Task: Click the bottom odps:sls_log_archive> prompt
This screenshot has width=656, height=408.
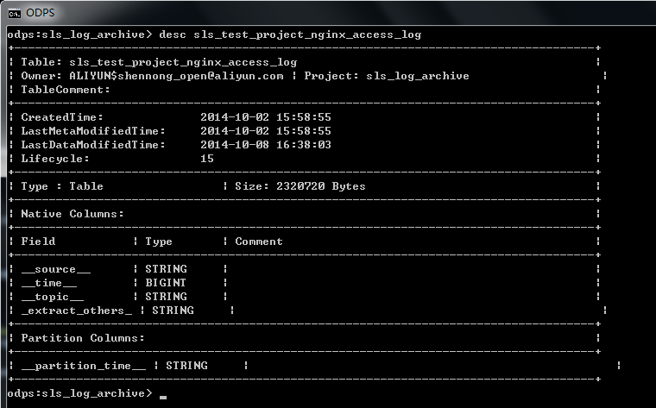Action: (80, 394)
